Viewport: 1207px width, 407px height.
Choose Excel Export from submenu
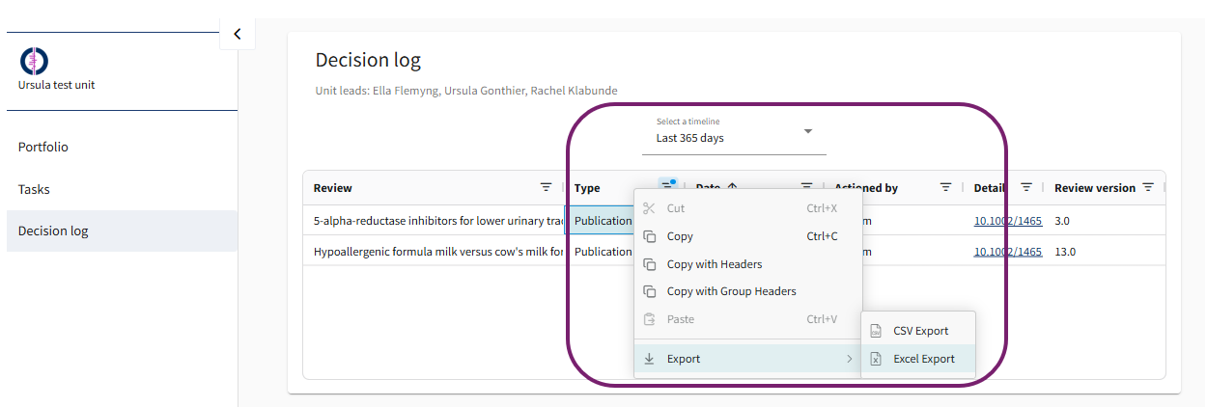tap(923, 359)
